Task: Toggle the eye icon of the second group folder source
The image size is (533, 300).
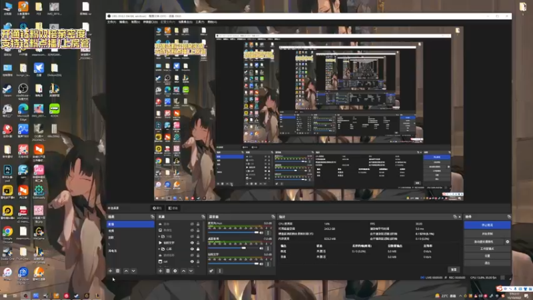Action: 192,249
